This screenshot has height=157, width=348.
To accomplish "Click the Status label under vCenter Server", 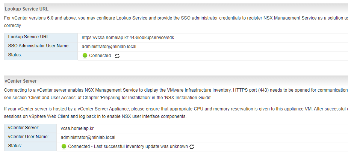I will [x=15, y=146].
